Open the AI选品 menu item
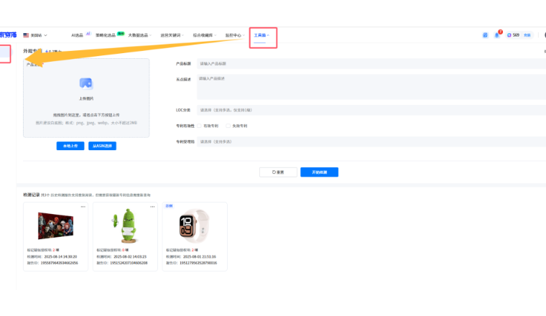This screenshot has height=316, width=546. click(77, 35)
